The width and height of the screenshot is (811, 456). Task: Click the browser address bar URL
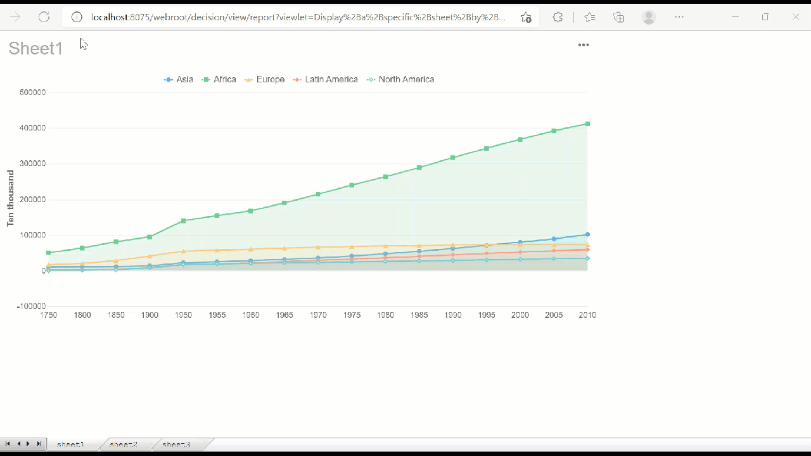point(298,17)
